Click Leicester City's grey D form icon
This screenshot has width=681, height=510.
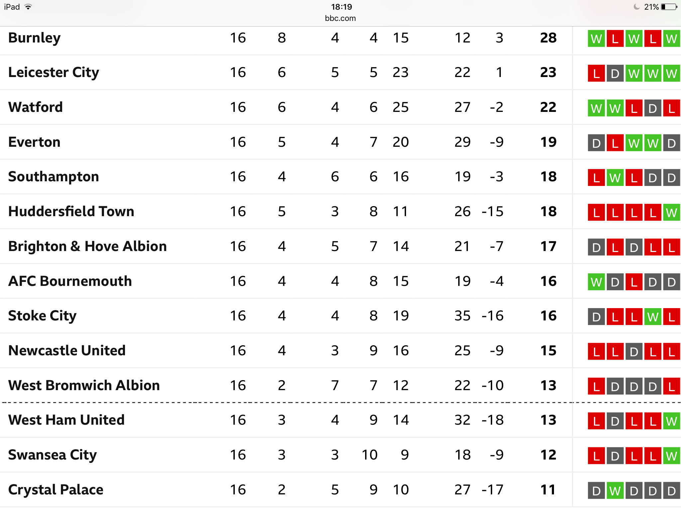coord(615,73)
